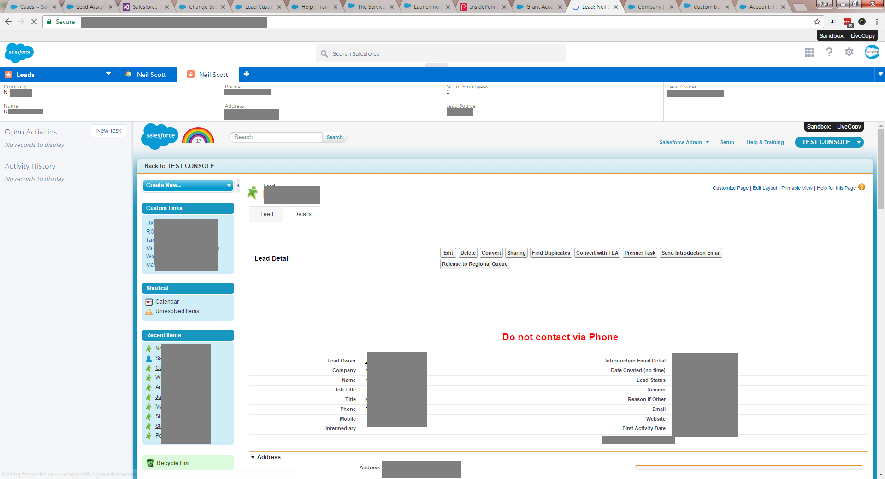The height and width of the screenshot is (479, 885).
Task: Click the Unresolved Items warning icon
Action: click(149, 312)
